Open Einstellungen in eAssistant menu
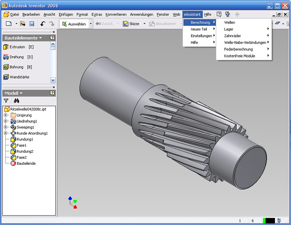 [x=201, y=36]
